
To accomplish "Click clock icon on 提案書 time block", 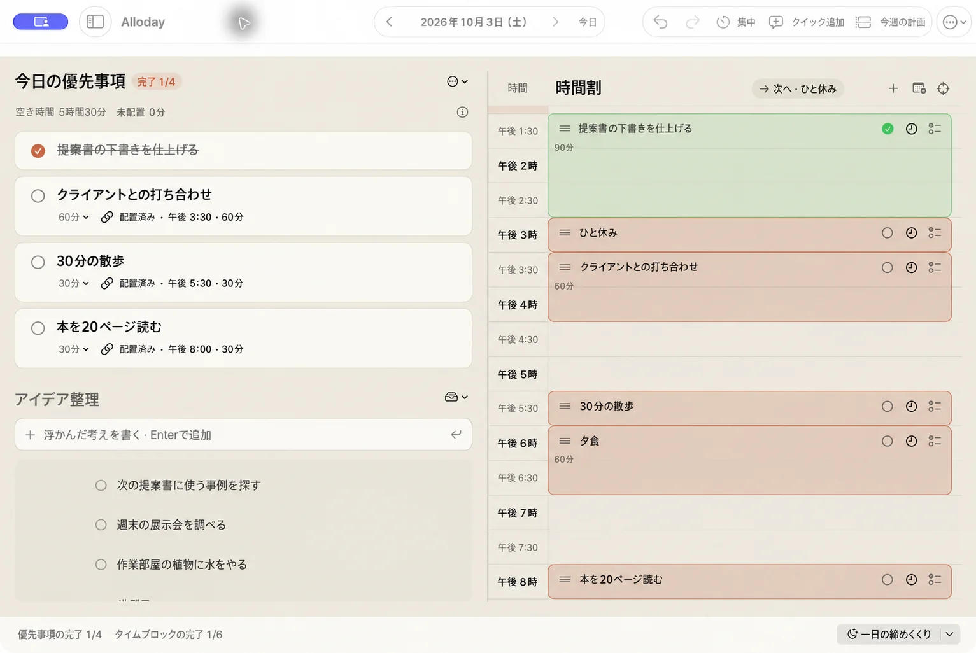I will pos(912,129).
